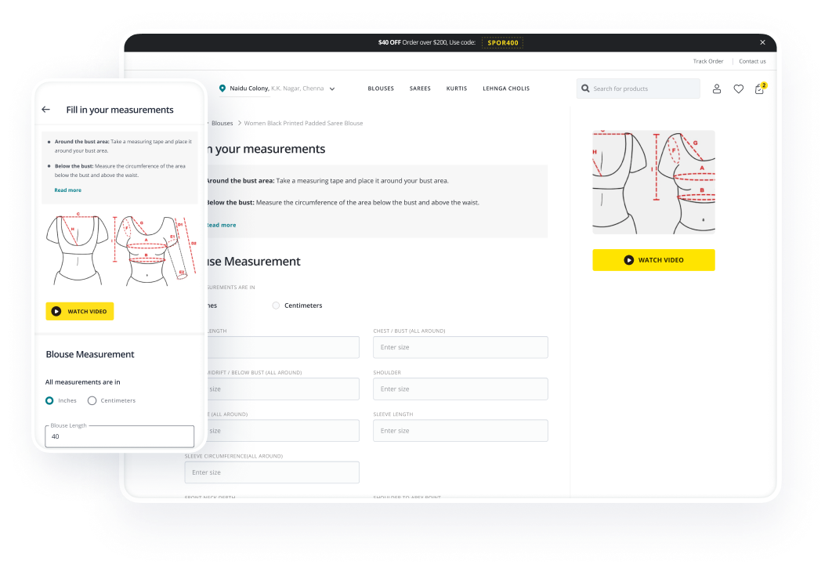Image resolution: width=832 pixels, height=575 pixels.
Task: Click the desktop WATCH VIDEO button
Action: coord(653,260)
